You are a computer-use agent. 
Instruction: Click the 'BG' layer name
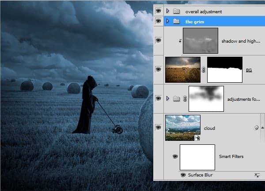tap(249, 70)
